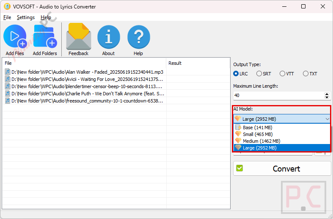This screenshot has height=219, width=333.
Task: Click music icon of Charlie Puth file
Action: [8, 94]
